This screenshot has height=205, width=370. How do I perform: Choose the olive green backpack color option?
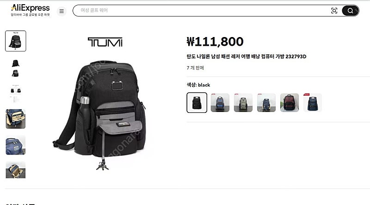click(243, 103)
